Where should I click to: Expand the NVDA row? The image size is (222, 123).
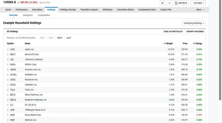click(x=8, y=64)
